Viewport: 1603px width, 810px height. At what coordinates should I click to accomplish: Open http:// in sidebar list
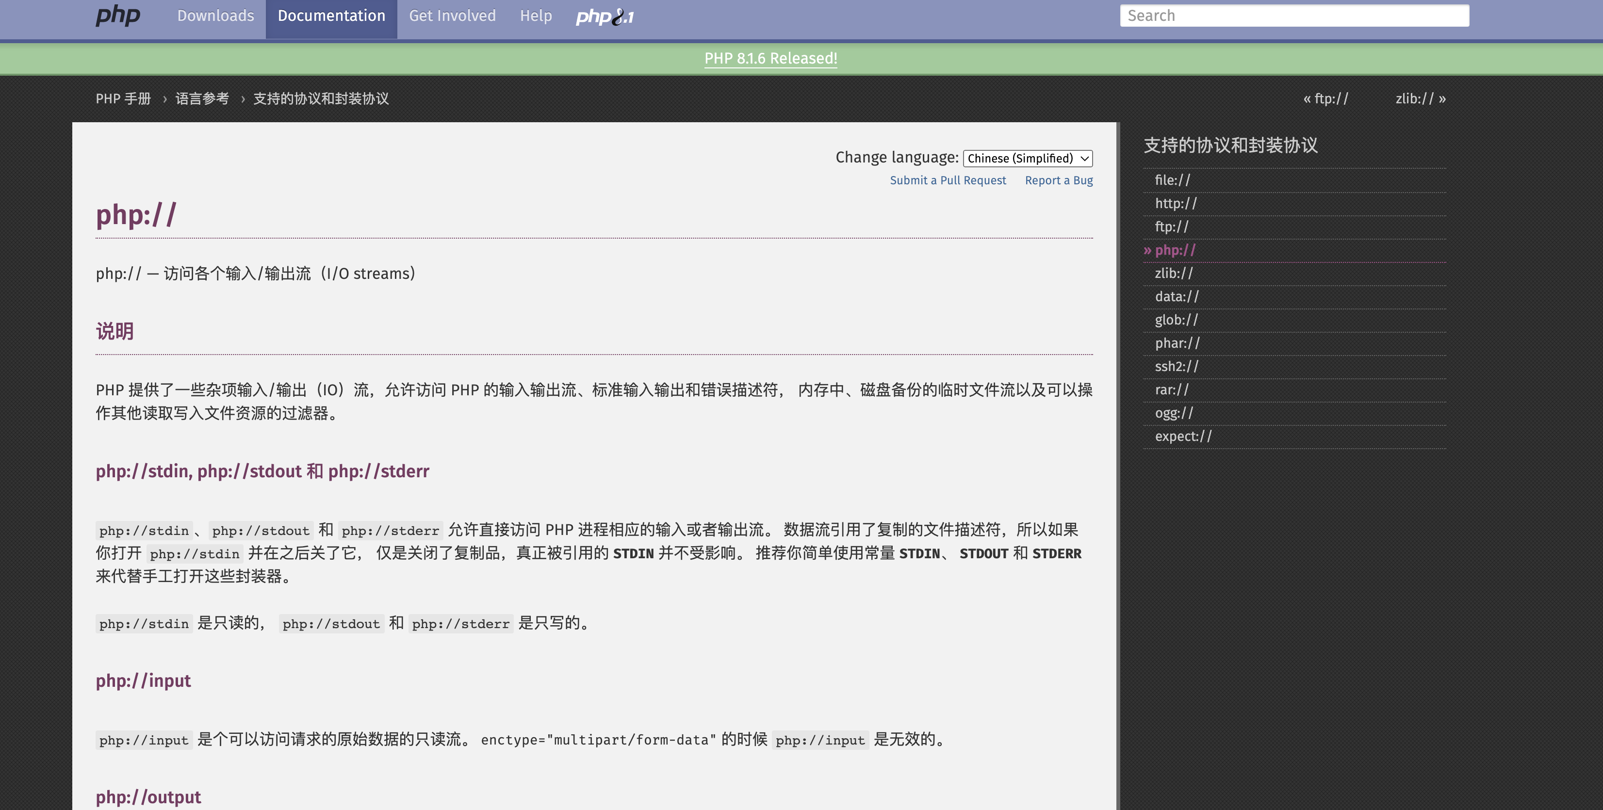(1176, 203)
